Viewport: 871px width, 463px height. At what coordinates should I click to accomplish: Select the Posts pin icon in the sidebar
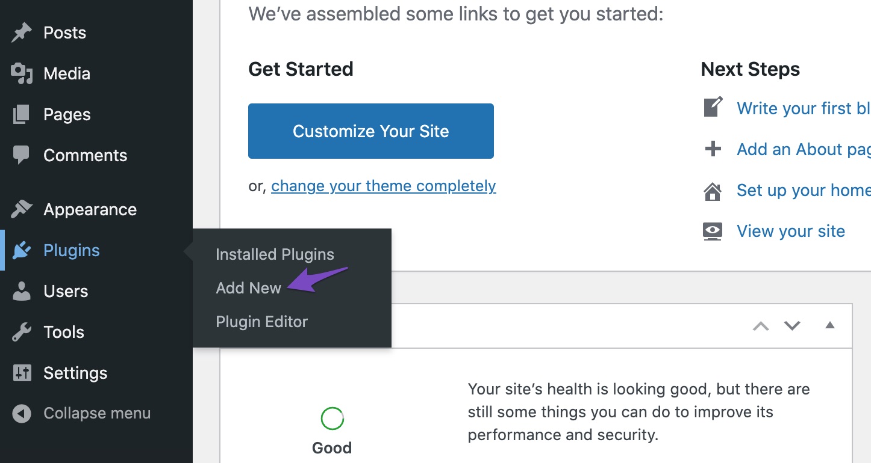coord(21,32)
